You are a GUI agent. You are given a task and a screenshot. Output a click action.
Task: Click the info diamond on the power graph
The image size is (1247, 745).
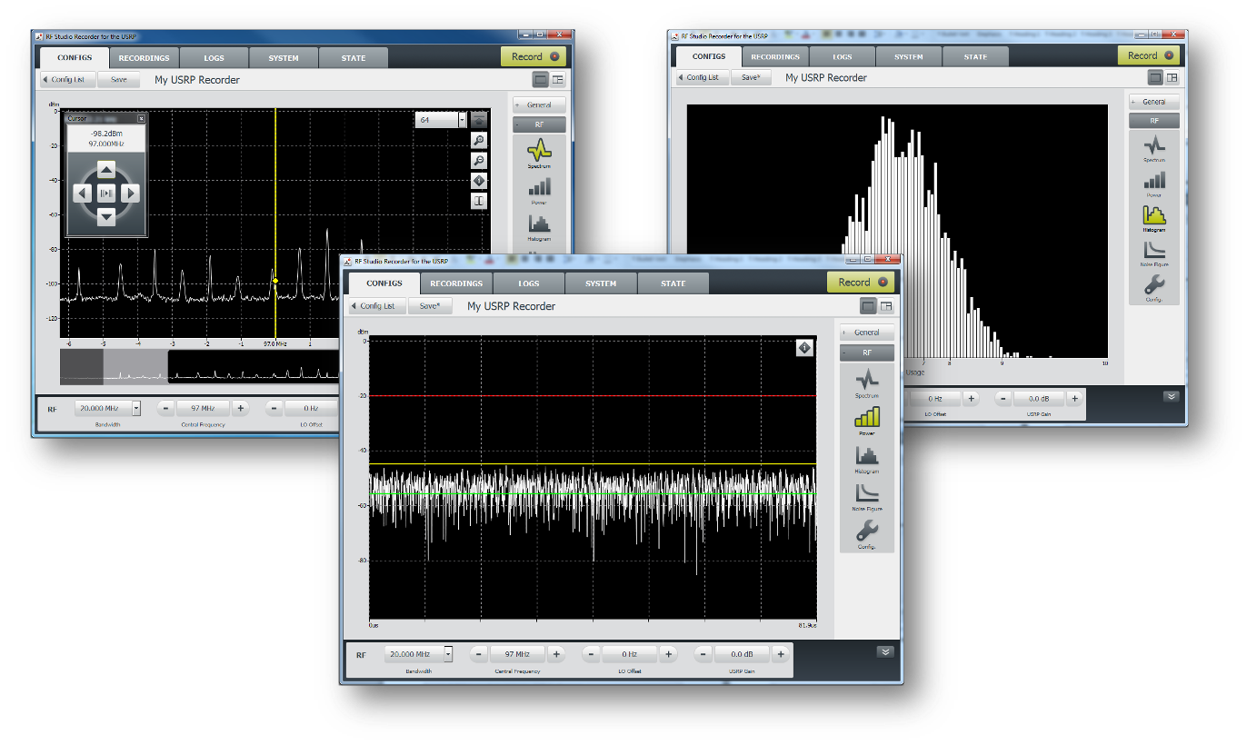click(803, 348)
